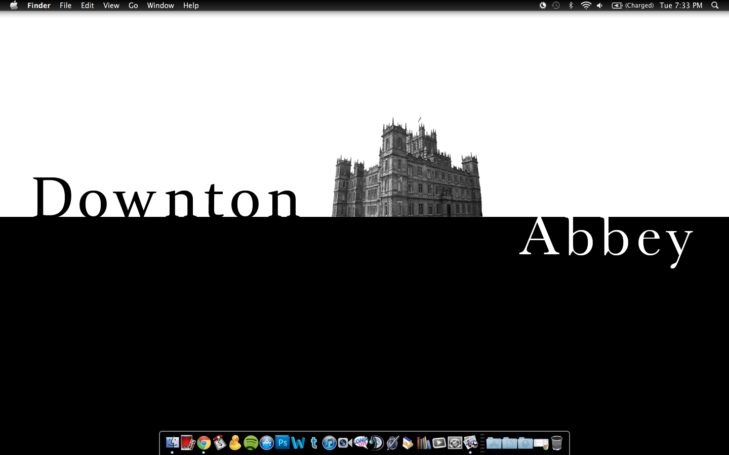The image size is (729, 455).
Task: Click the sun-shaped status icon in menu bar
Action: [543, 6]
